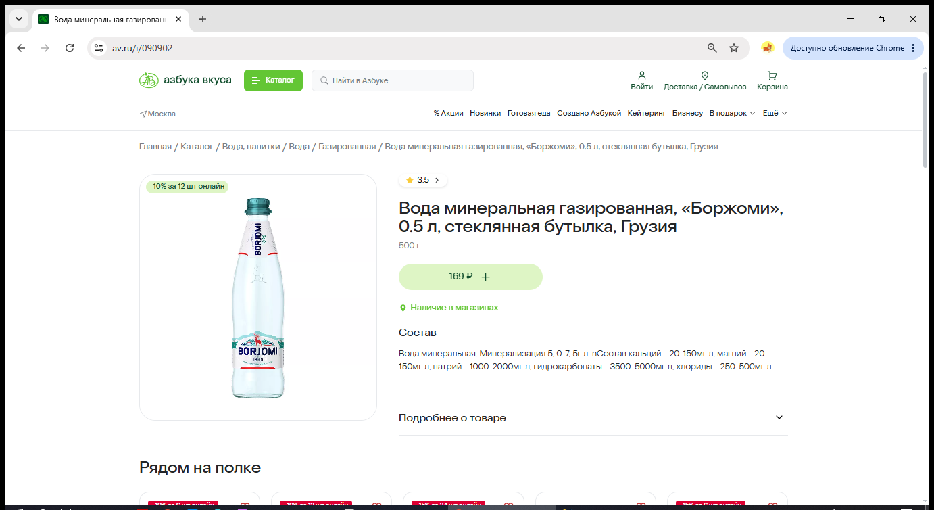This screenshot has height=510, width=934.
Task: Open the Chrome three-dot menu
Action: [913, 48]
